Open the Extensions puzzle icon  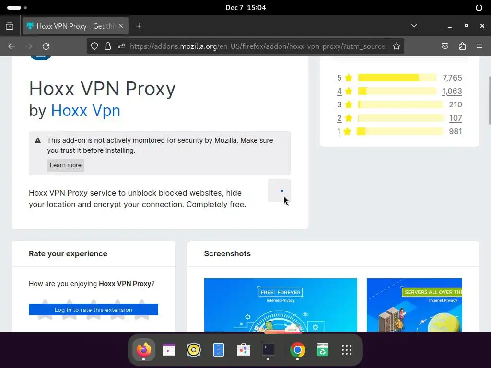pos(462,46)
